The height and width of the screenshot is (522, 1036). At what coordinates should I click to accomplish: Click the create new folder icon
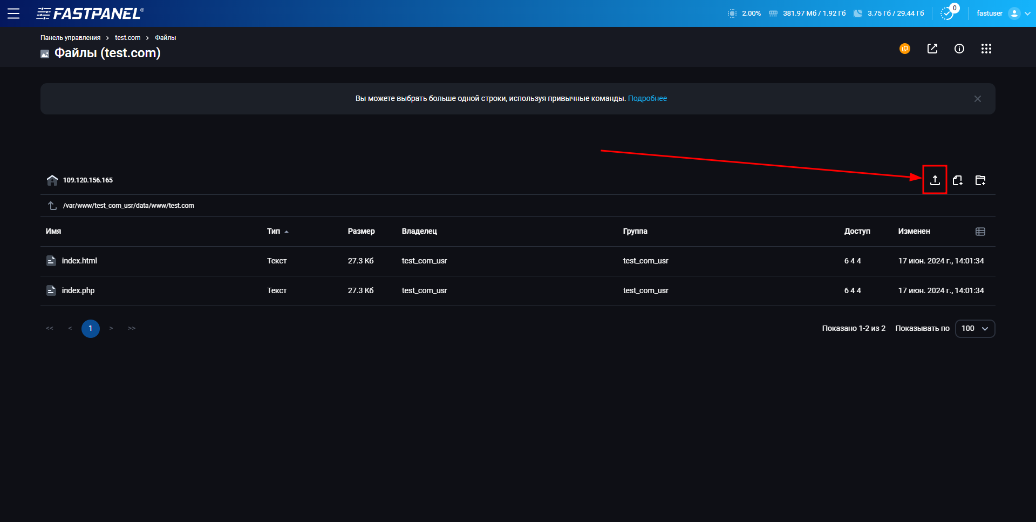click(981, 180)
